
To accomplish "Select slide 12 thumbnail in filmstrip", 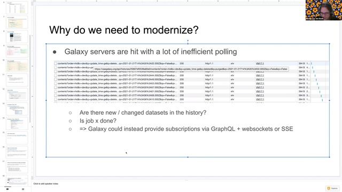I will (x=17, y=94).
